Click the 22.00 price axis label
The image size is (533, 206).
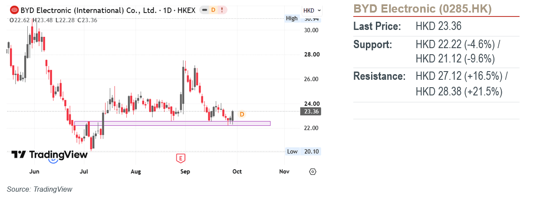tap(312, 128)
